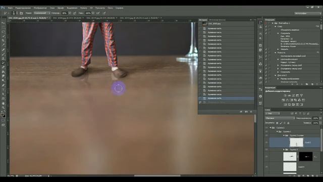Collapse the Мой набор 1 action set
This screenshot has width=323, height=182.
[x=273, y=23]
